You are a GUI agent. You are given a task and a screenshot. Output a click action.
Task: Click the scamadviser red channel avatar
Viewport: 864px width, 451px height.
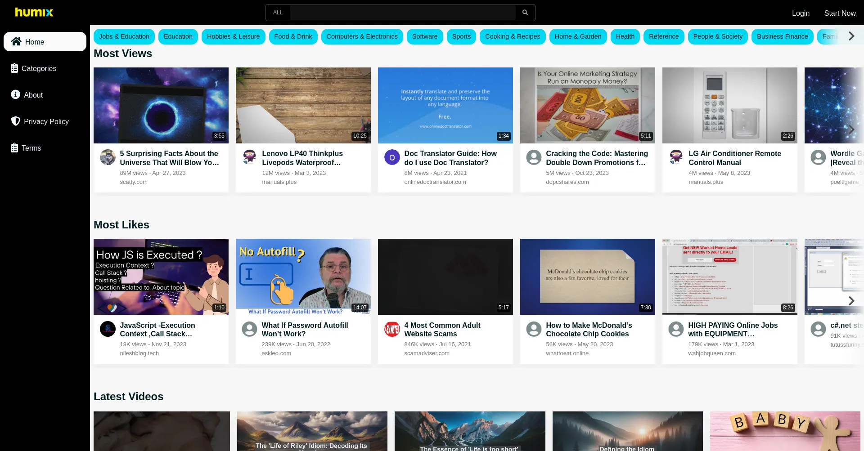[392, 329]
